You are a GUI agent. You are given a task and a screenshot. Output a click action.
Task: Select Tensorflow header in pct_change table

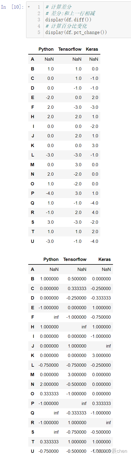[x=75, y=259]
